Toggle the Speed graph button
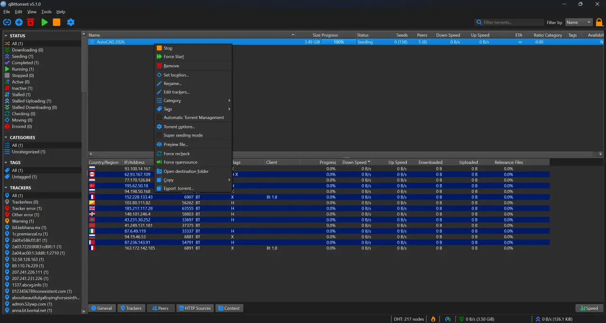Screen dimensions: 606x323 click(x=588, y=308)
